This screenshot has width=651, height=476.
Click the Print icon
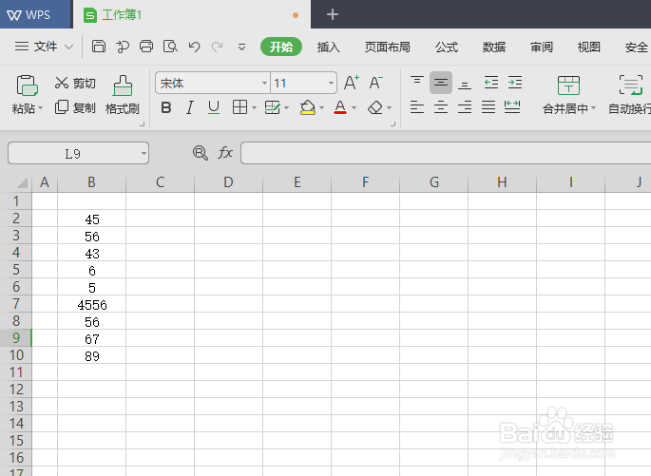[x=146, y=47]
